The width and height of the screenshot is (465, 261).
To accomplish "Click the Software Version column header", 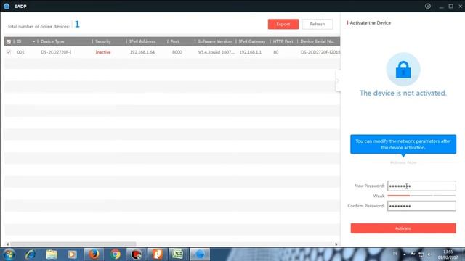I will click(214, 42).
